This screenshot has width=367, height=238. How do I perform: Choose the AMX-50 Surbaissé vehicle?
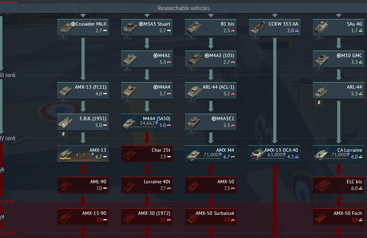tap(211, 217)
